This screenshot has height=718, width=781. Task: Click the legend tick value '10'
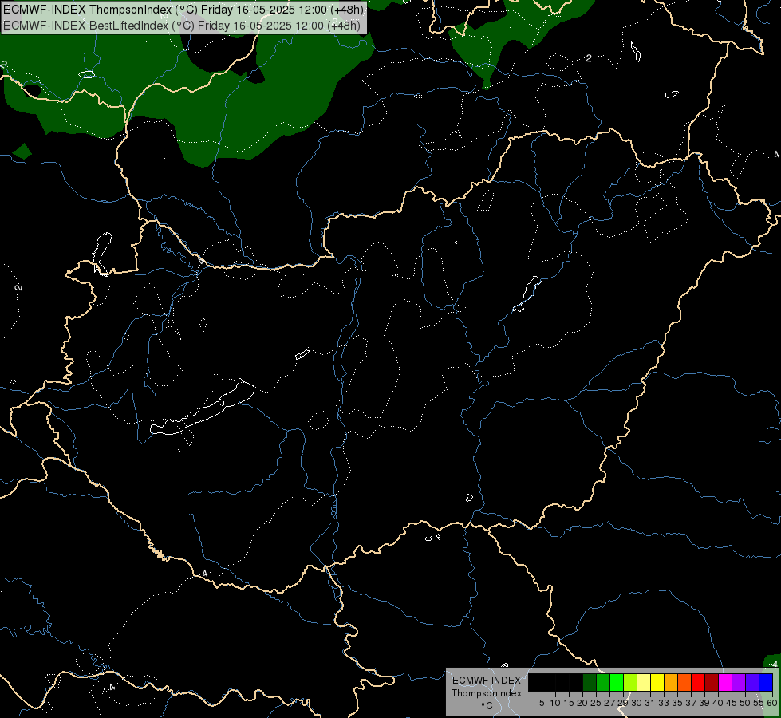coord(555,703)
